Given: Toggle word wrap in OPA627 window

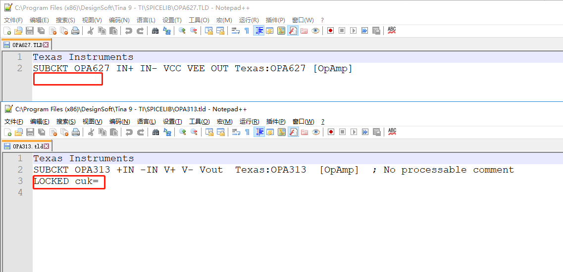Looking at the screenshot, I should pyautogui.click(x=236, y=31).
